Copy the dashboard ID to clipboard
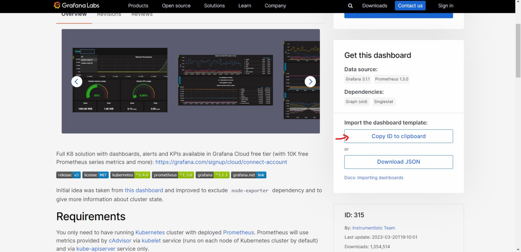Screen dimensions: 521x252 [x=399, y=136]
